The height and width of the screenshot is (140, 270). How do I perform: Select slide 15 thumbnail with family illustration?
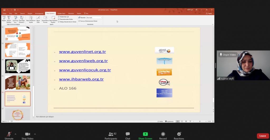point(18,83)
